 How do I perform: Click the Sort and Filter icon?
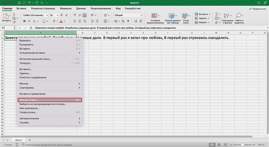coord(226,16)
